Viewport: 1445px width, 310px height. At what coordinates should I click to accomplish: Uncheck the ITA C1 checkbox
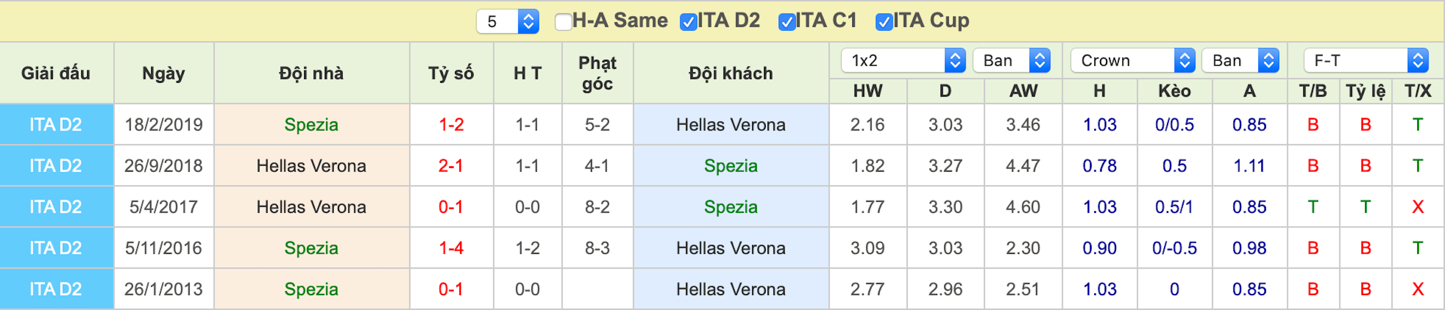coord(786,22)
